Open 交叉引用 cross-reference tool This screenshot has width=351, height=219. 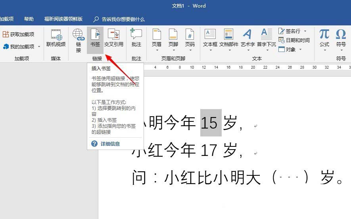[114, 38]
